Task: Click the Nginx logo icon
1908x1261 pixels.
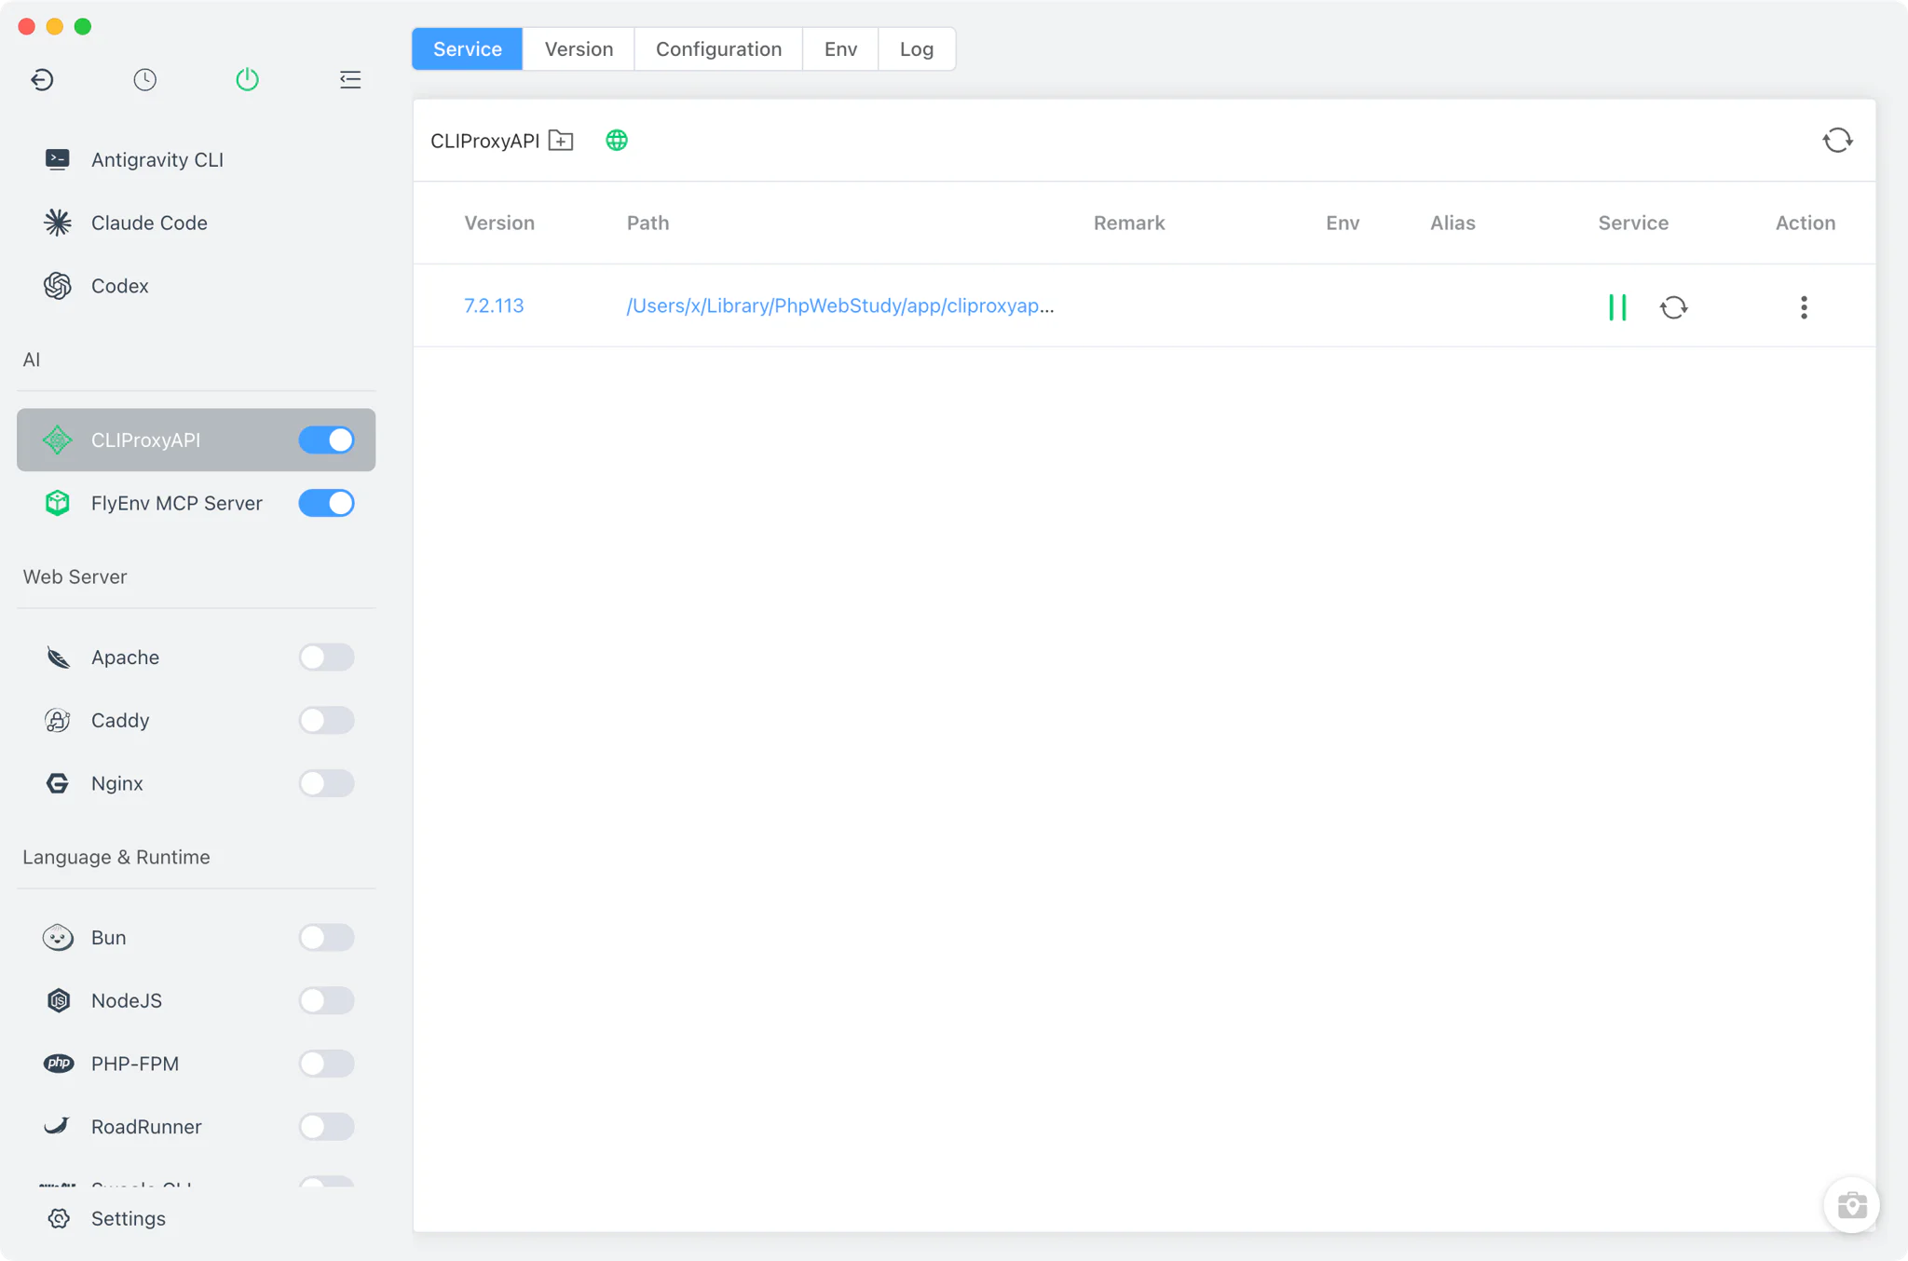Action: [x=58, y=783]
